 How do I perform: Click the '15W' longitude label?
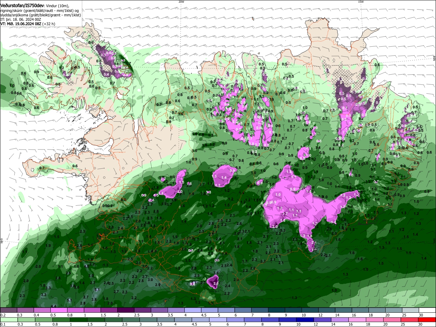[x=361, y=2]
